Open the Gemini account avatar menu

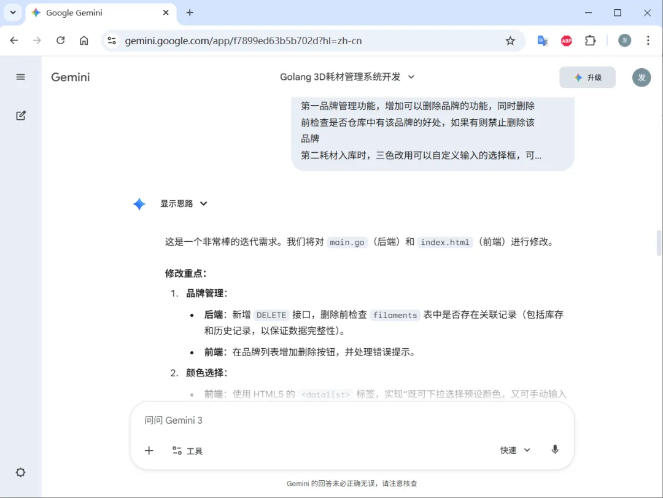(642, 77)
